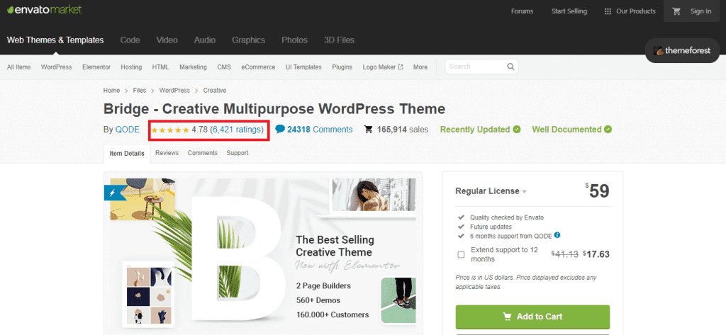726x335 pixels.
Task: Open the QODE author link
Action: 128,130
